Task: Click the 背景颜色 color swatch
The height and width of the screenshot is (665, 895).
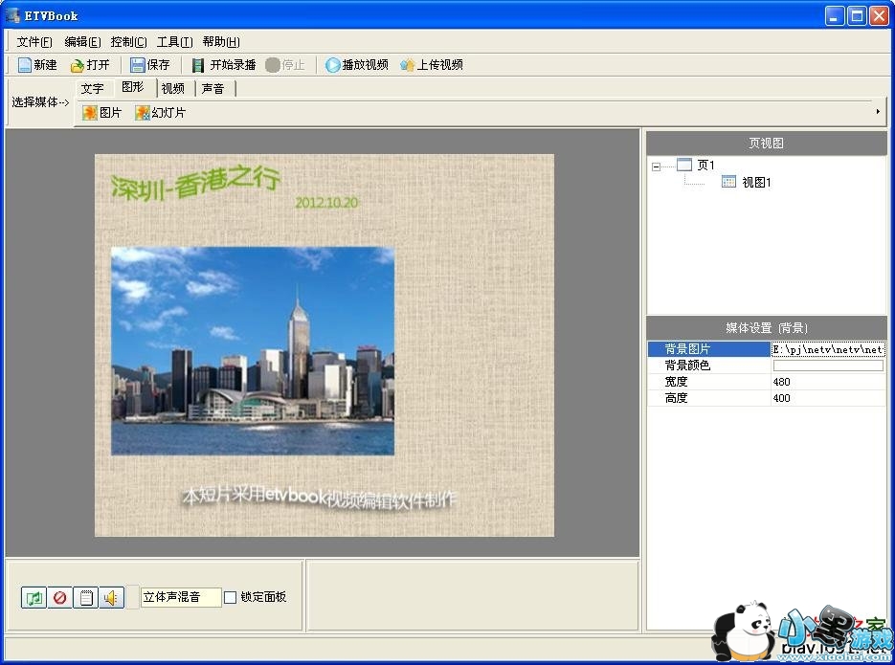Action: pos(828,366)
